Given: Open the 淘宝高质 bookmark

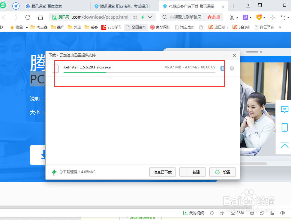Looking at the screenshot, I should pos(185,27).
